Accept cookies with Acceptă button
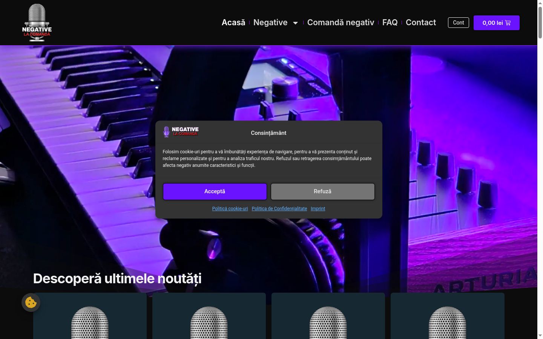The width and height of the screenshot is (543, 339). coord(215,191)
